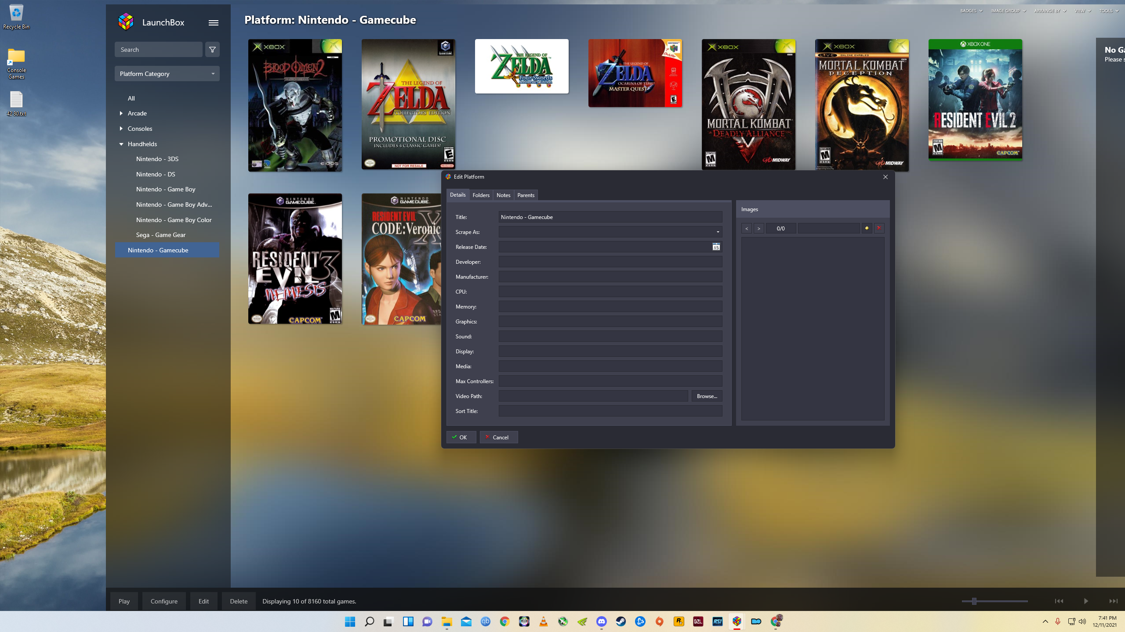
Task: Add a new platform image
Action: click(867, 228)
